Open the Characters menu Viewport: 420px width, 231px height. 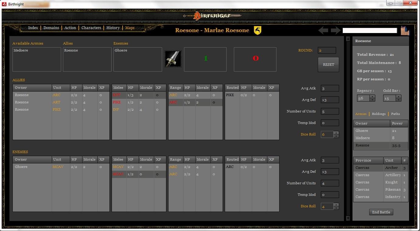(x=91, y=28)
